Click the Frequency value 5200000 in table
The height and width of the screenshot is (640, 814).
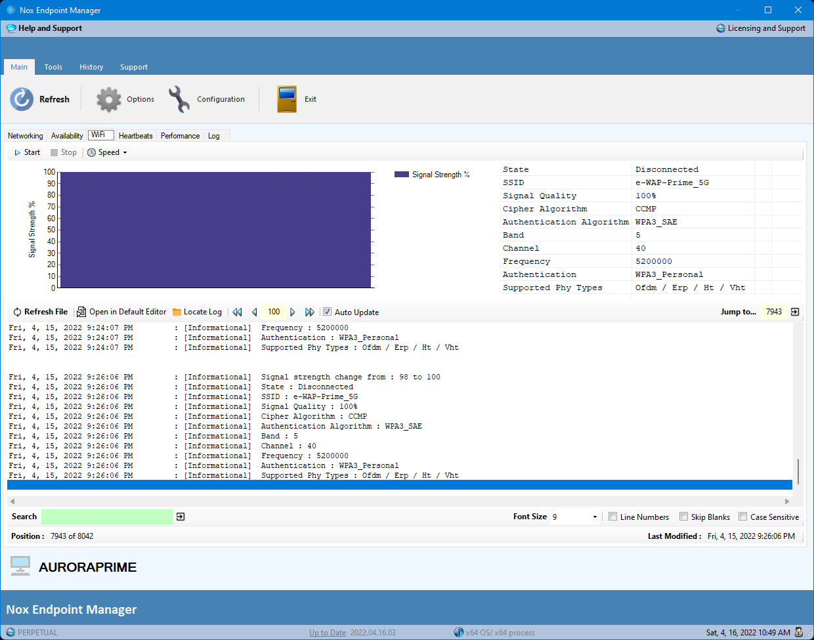tap(654, 261)
